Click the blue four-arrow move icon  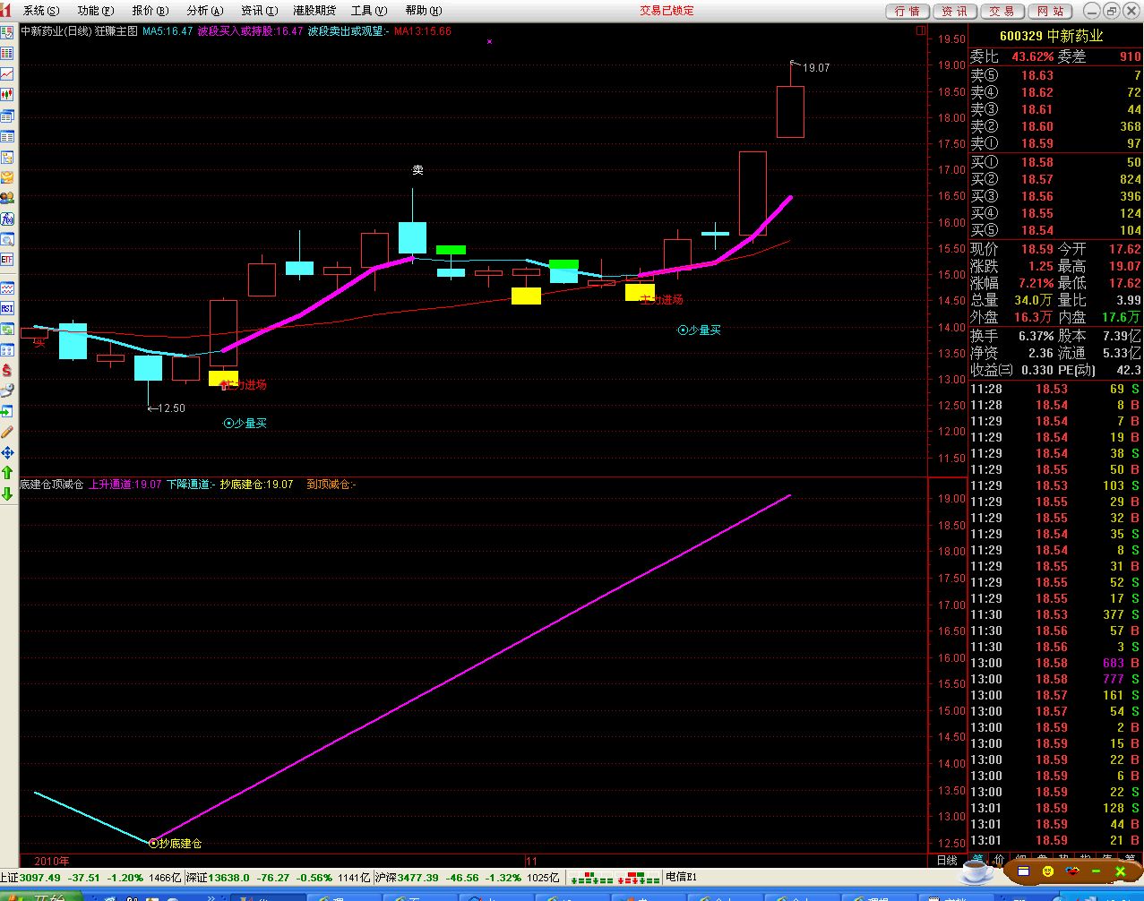tap(7, 452)
